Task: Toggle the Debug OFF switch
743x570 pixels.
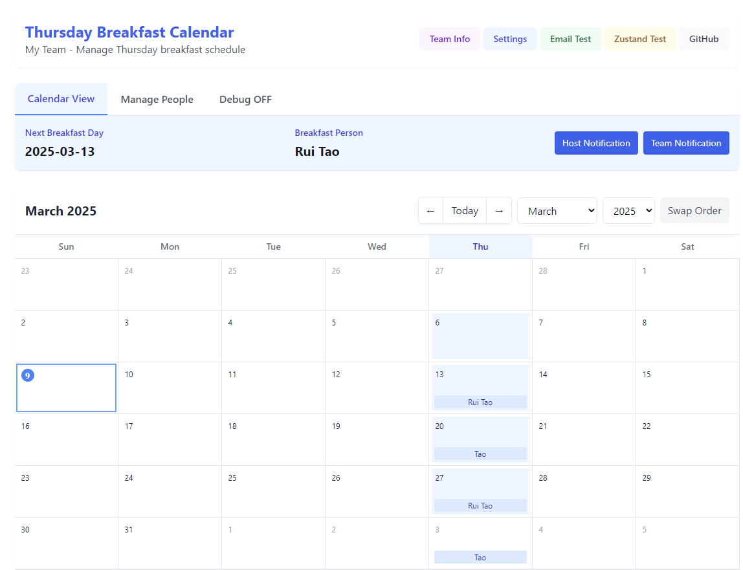Action: point(245,100)
